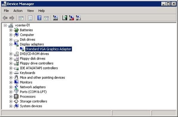
Task: Expand the System devices node
Action: [11, 106]
